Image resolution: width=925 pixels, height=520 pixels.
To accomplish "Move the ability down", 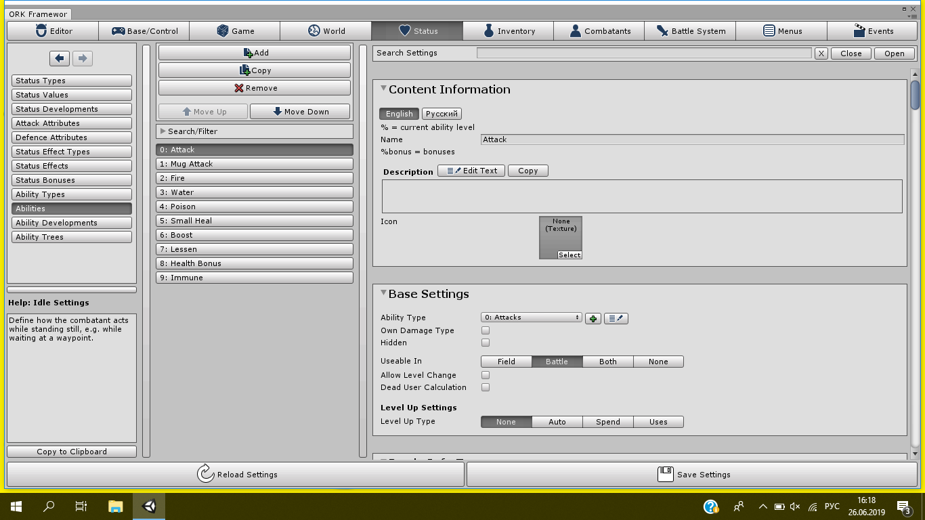I will (300, 112).
